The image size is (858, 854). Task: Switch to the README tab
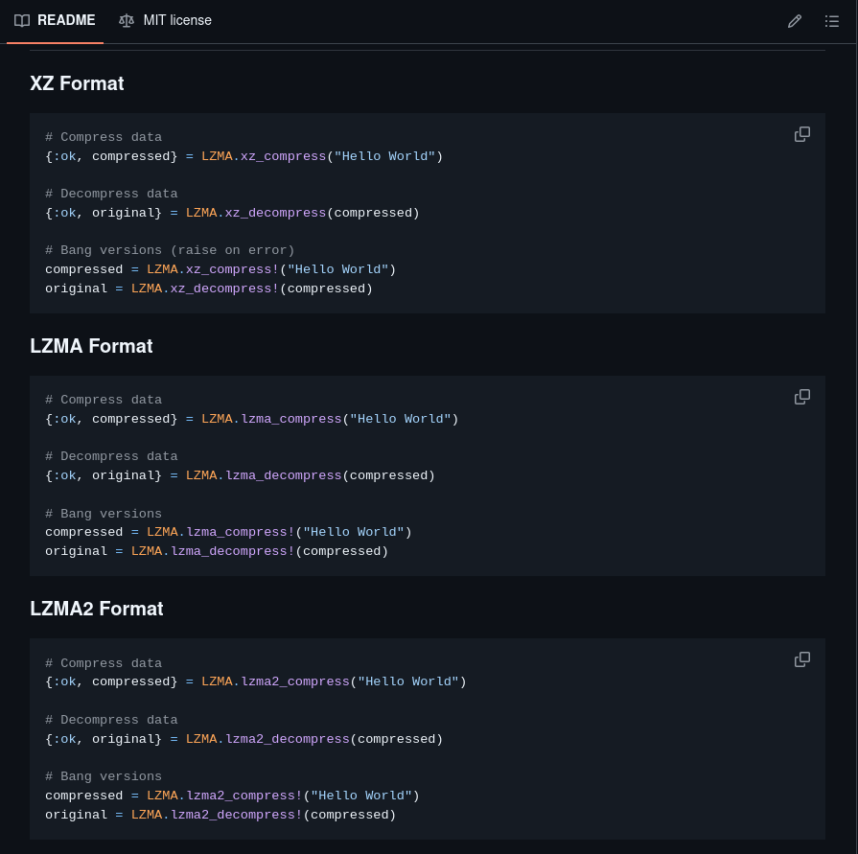(x=66, y=20)
